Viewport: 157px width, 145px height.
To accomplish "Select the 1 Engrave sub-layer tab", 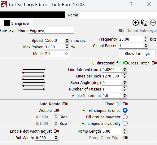I will tap(17, 23).
